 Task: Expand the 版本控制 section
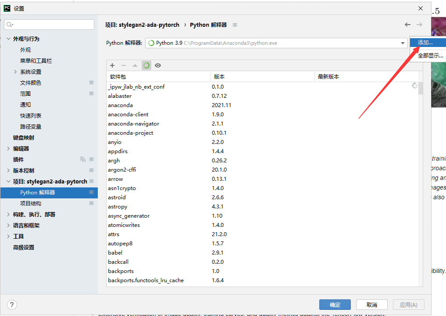click(x=8, y=170)
